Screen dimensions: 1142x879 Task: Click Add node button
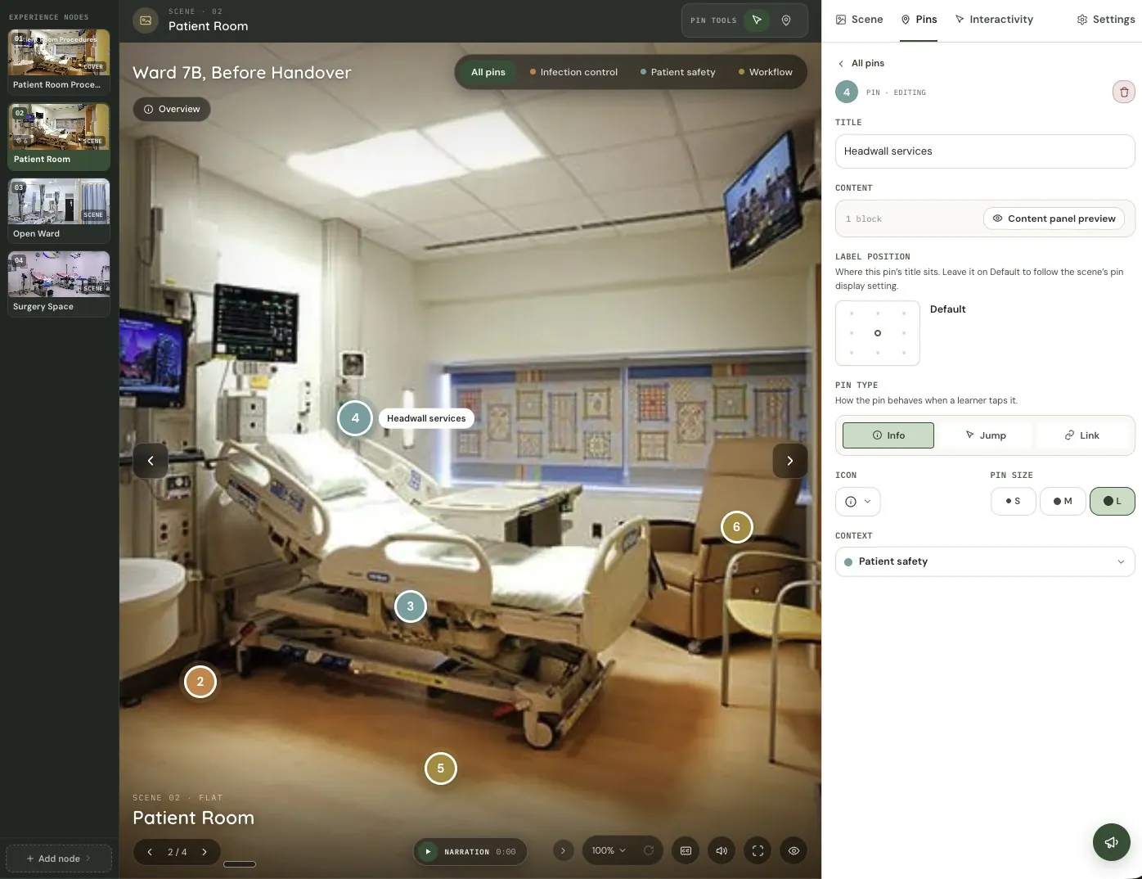(x=59, y=859)
